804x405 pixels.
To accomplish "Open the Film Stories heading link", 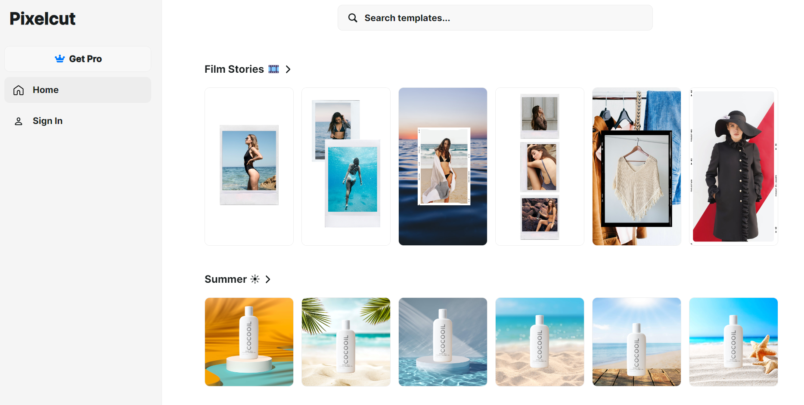I will point(234,69).
